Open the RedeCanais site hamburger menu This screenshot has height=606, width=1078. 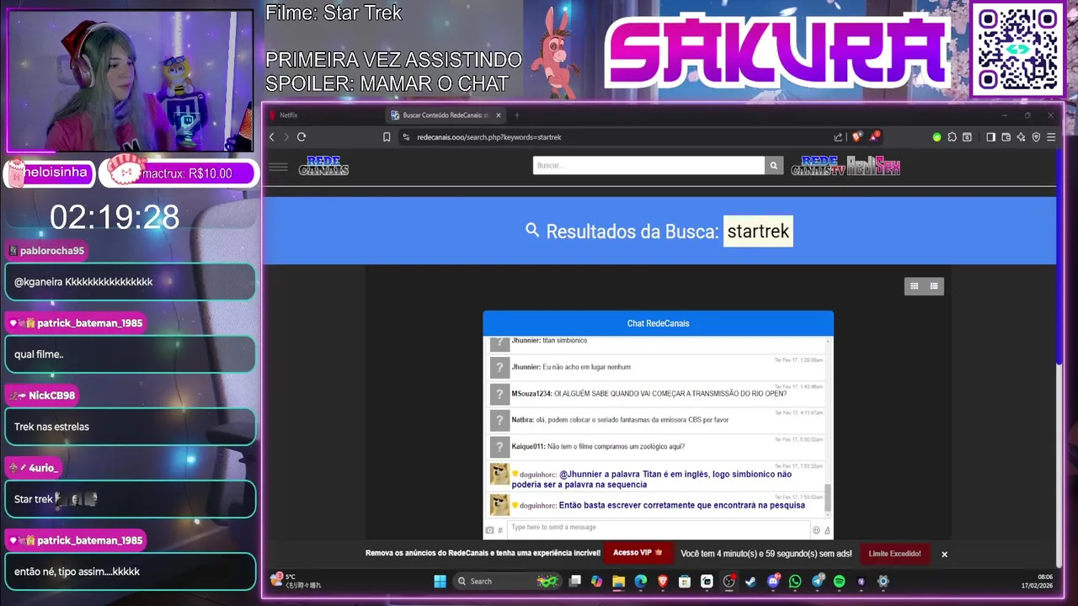click(278, 167)
